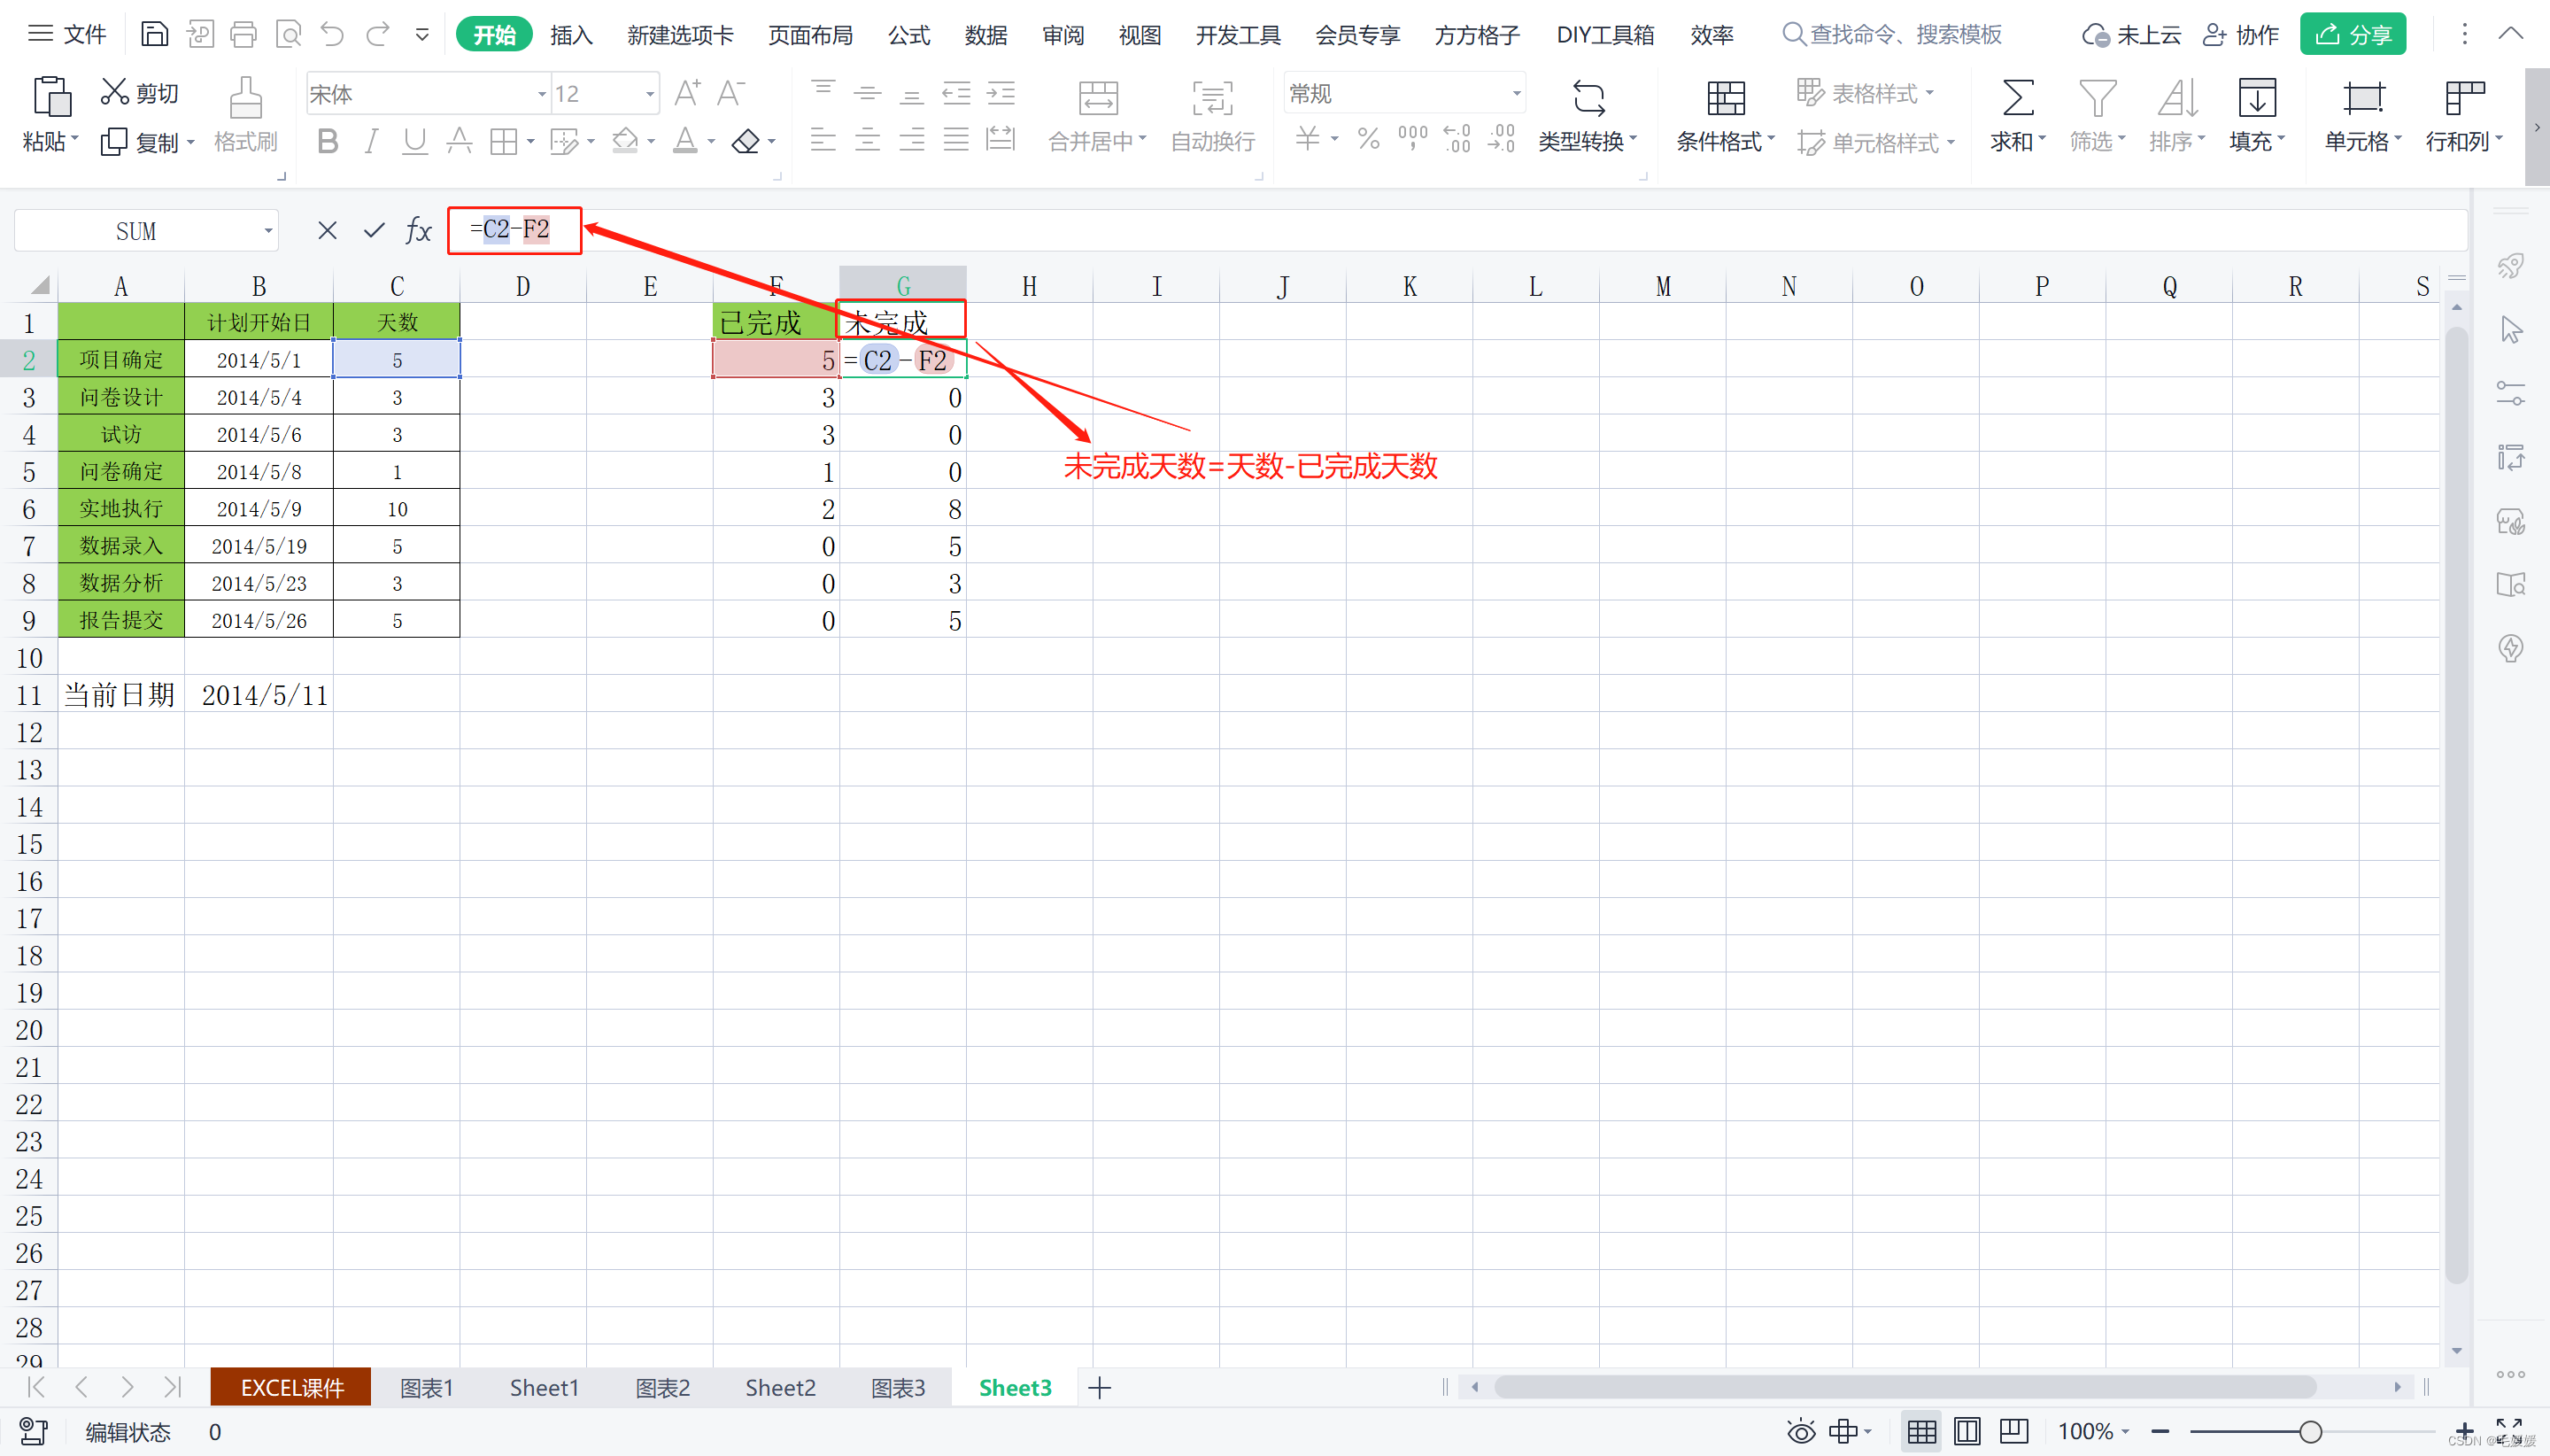Viewport: 2550px width, 1456px height.
Task: Confirm the formula with the checkmark button
Action: click(x=374, y=231)
